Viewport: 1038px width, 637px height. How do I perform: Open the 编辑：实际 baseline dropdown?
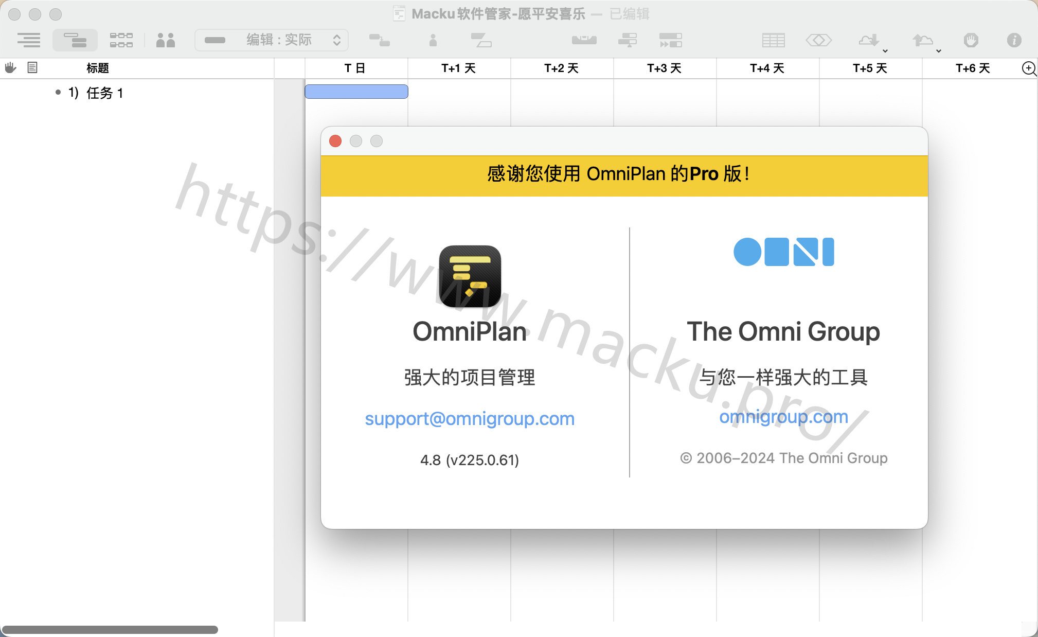272,40
